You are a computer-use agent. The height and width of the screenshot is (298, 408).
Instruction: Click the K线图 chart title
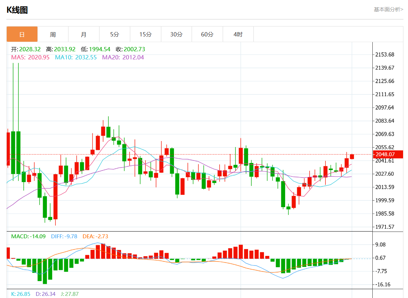point(17,10)
